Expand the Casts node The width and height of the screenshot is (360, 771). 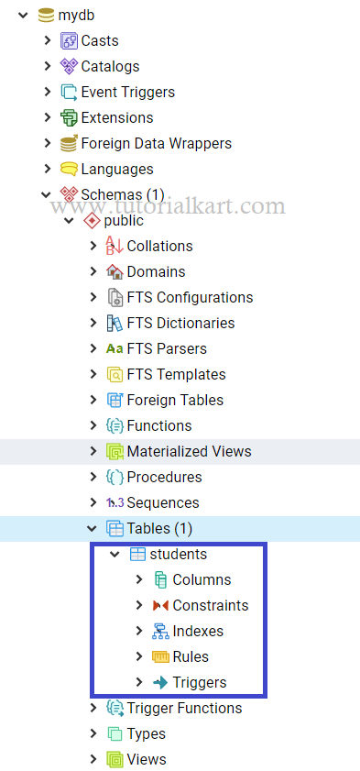[x=47, y=41]
